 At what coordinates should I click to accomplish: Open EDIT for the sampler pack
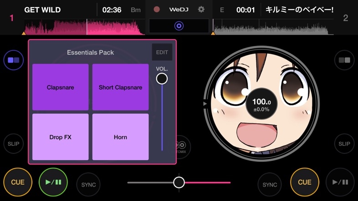pos(162,52)
